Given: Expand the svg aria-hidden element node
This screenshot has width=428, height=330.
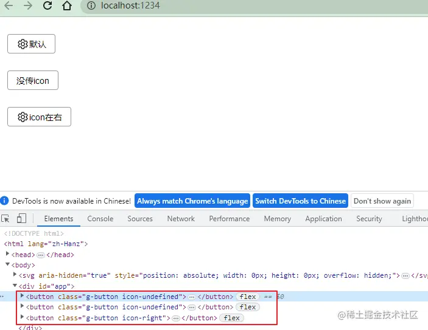Looking at the screenshot, I should (x=15, y=275).
